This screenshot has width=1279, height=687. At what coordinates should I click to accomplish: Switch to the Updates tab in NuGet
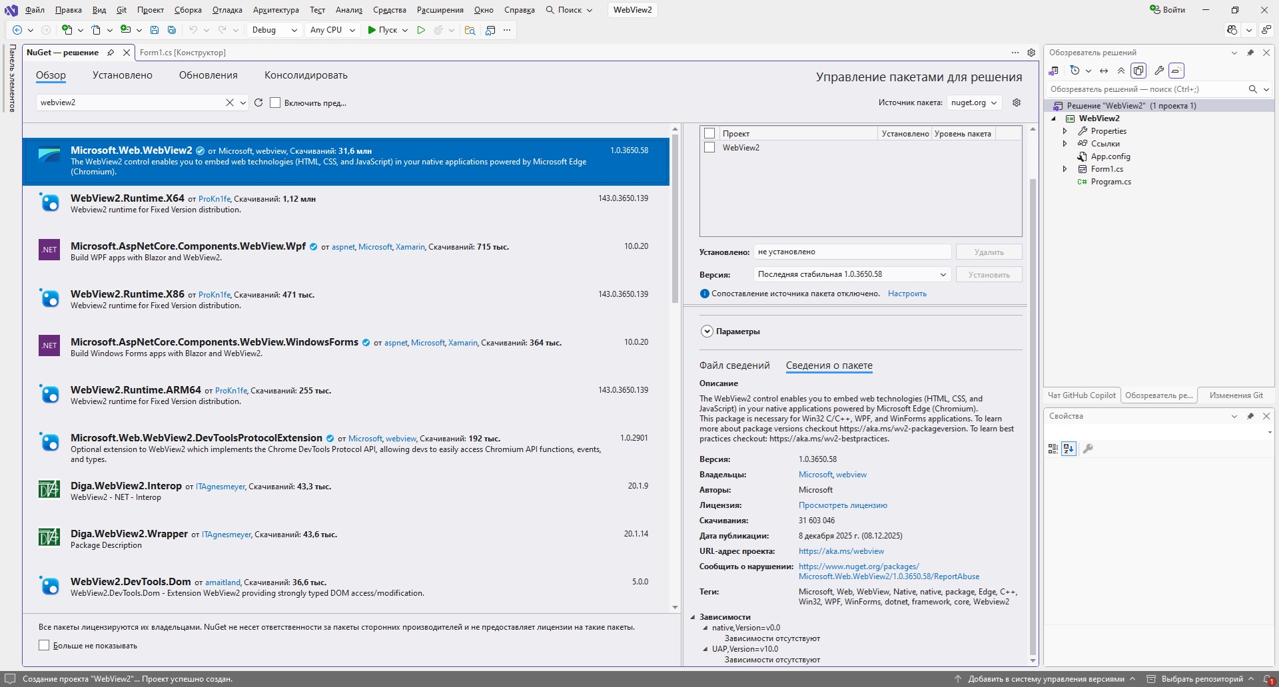tap(208, 75)
